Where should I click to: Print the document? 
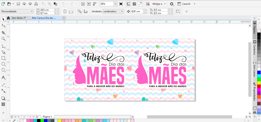pyautogui.click(x=36, y=4)
